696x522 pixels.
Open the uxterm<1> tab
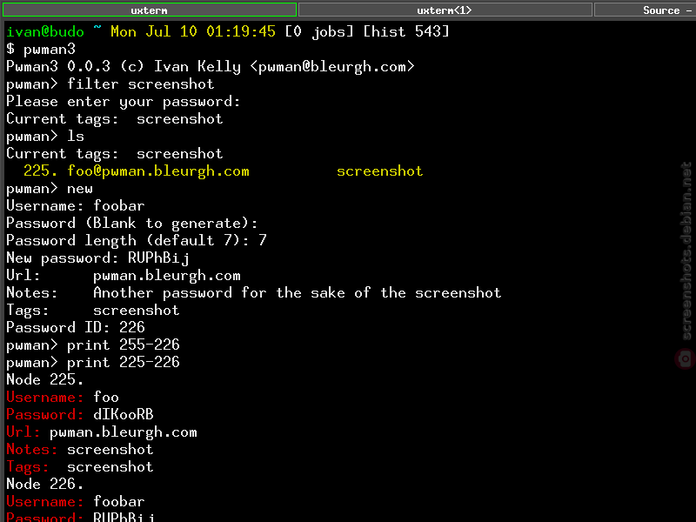(445, 10)
